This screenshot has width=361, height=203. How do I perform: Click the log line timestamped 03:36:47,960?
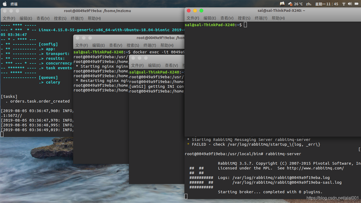tap(37, 111)
